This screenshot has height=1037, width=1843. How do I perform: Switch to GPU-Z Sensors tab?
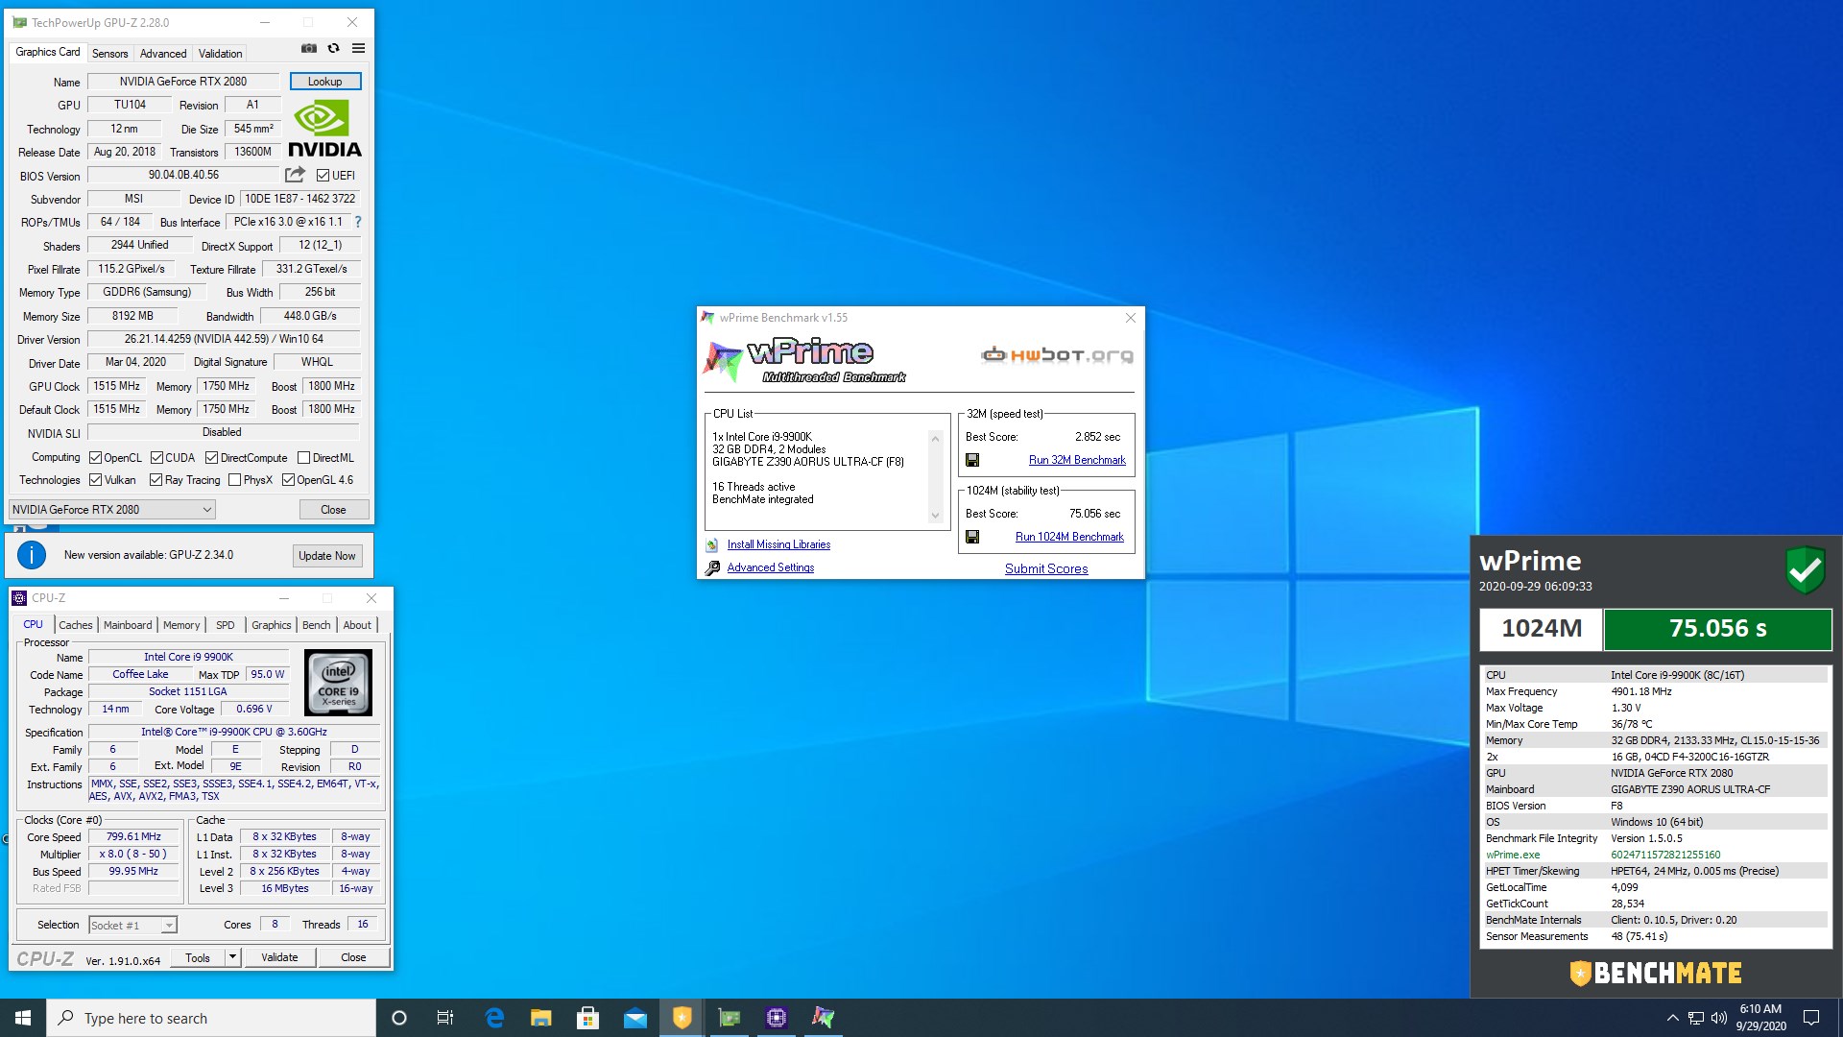point(109,54)
